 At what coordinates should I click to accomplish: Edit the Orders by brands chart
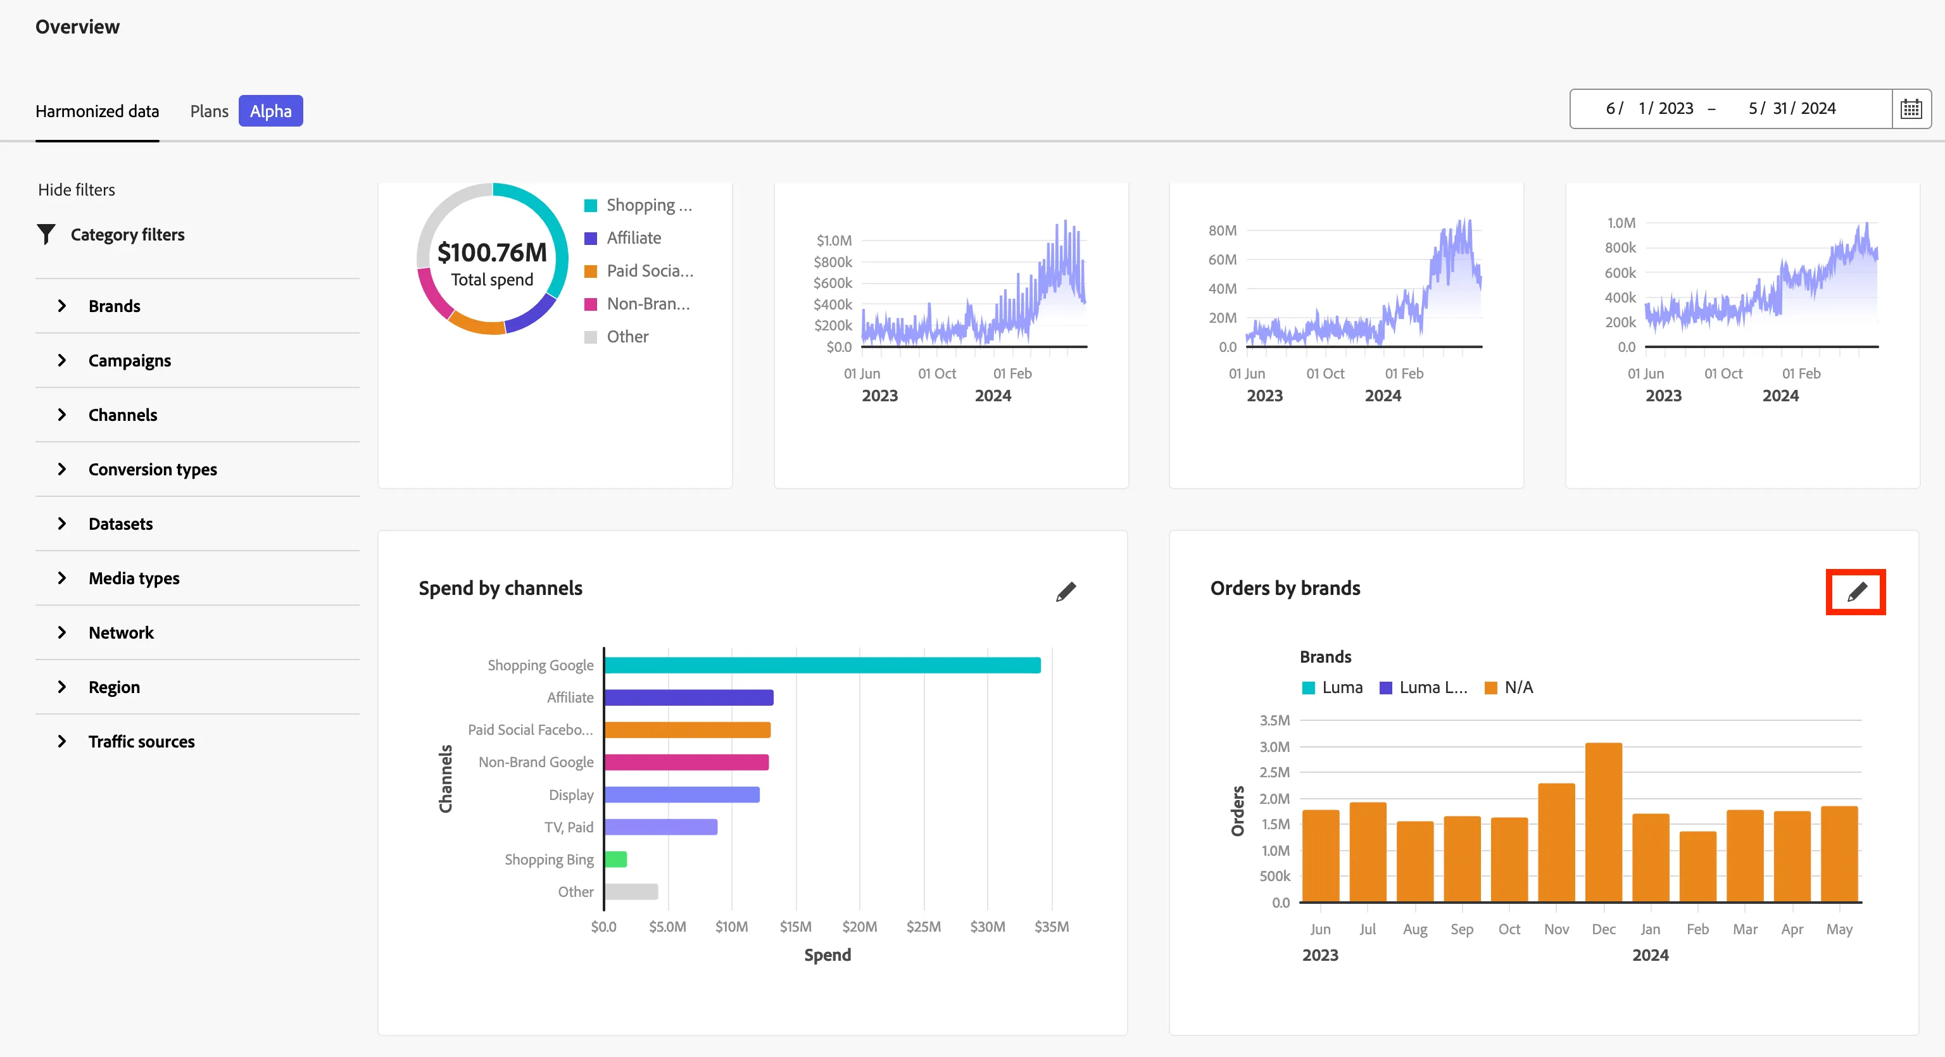(x=1856, y=591)
